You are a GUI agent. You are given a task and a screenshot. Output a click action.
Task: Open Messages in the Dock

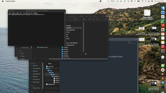pyautogui.click(x=163, y=66)
